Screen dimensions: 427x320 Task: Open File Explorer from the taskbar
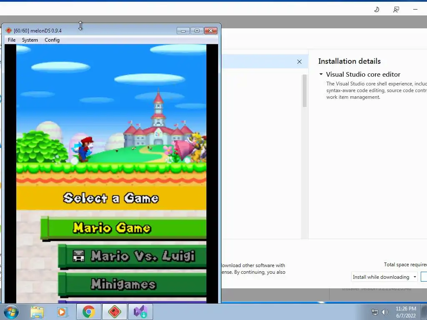37,312
